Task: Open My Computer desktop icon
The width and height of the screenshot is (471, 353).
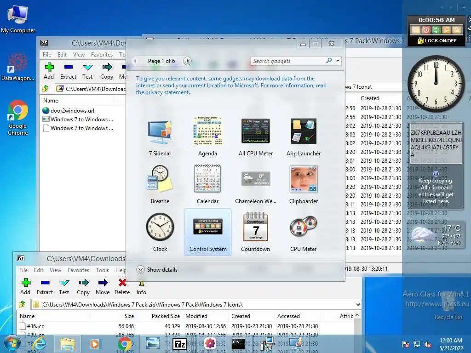Action: 18,19
